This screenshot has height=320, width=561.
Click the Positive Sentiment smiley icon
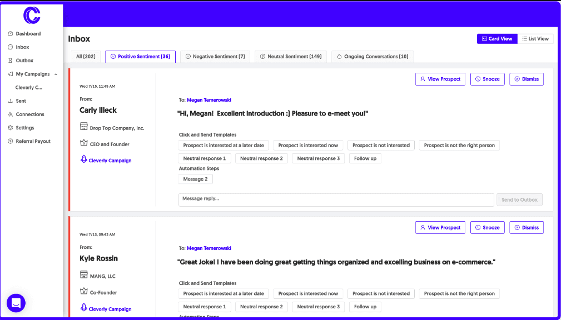click(x=113, y=57)
